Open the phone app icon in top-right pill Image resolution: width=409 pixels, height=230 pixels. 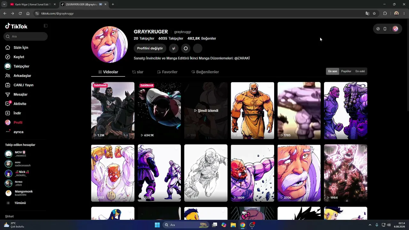coord(385,29)
